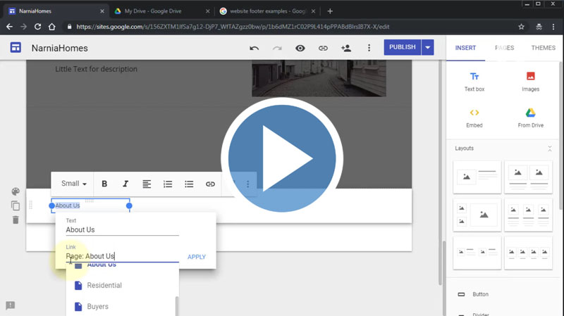
Task: Open the Add editors person icon
Action: click(x=345, y=48)
